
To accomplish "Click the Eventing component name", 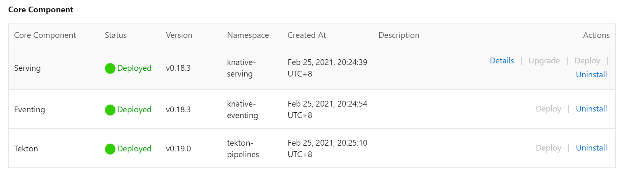I will [29, 110].
